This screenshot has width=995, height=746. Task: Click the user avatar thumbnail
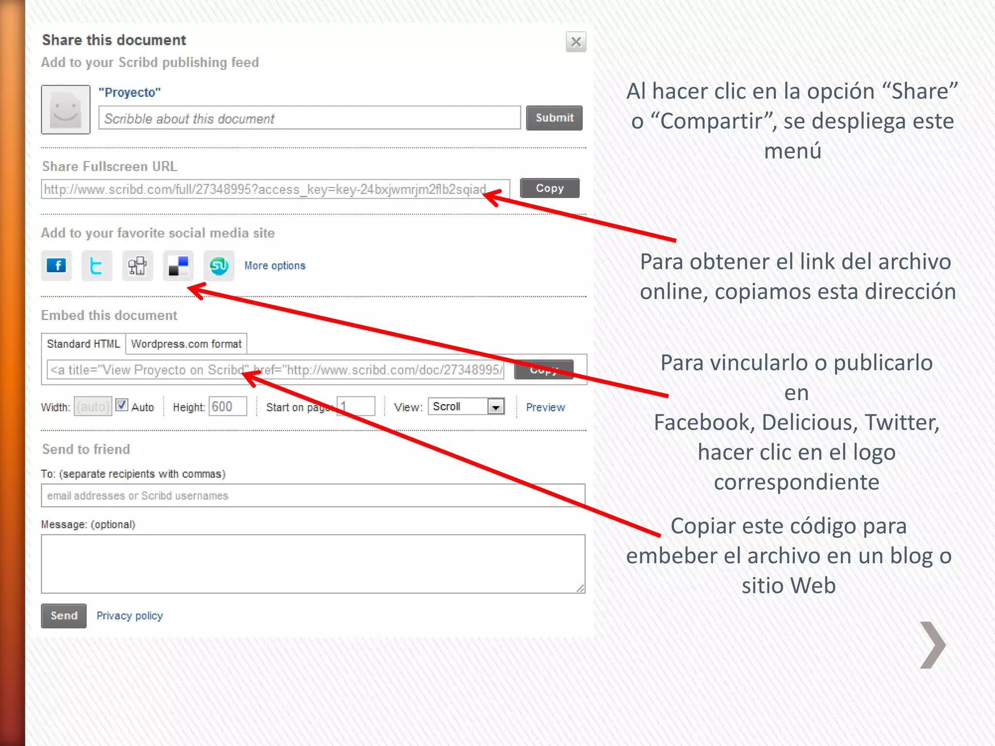point(66,109)
